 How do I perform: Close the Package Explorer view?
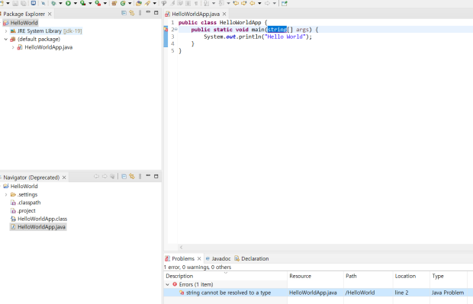50,14
